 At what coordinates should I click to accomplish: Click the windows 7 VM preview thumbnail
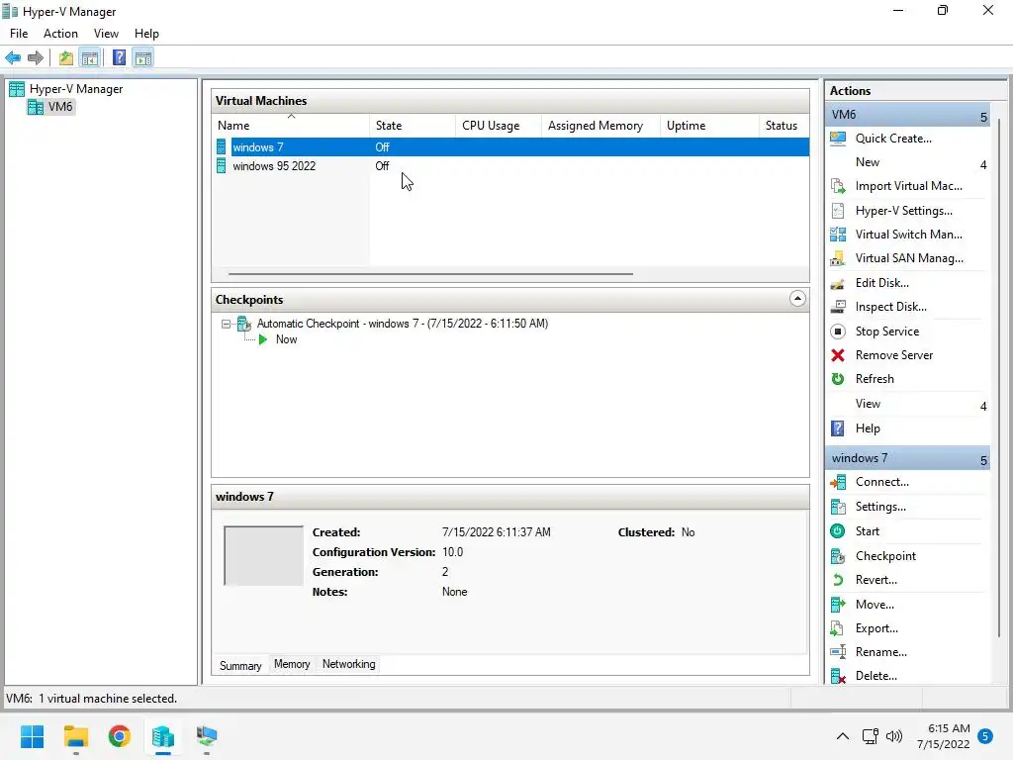tap(263, 556)
